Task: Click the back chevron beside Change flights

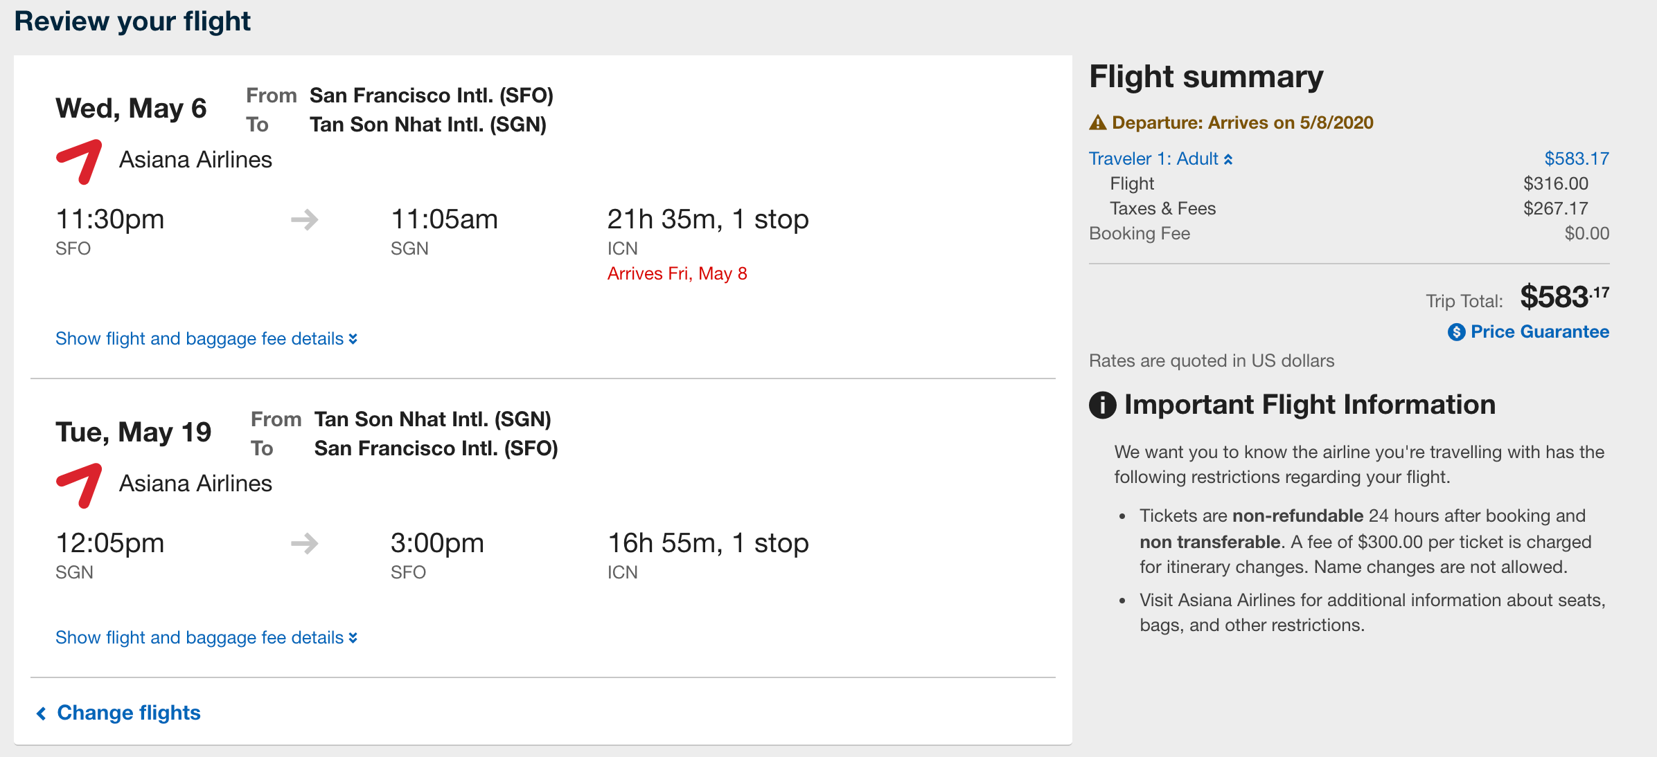Action: click(x=42, y=713)
